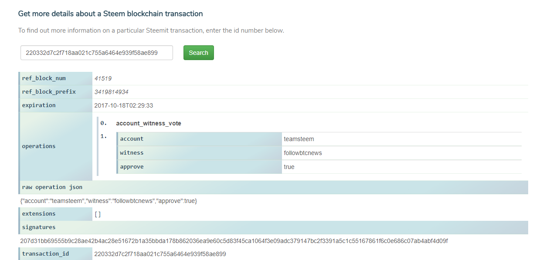Click the raw operation json header
The image size is (543, 260).
[52, 187]
